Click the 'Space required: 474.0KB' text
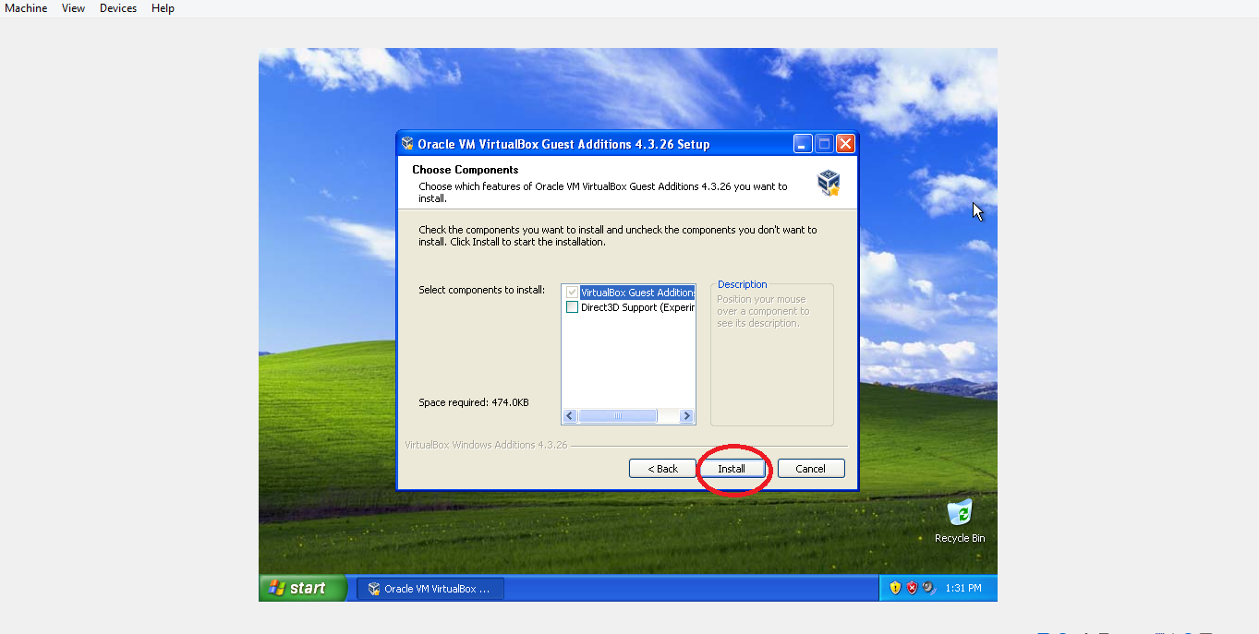 pyautogui.click(x=474, y=402)
